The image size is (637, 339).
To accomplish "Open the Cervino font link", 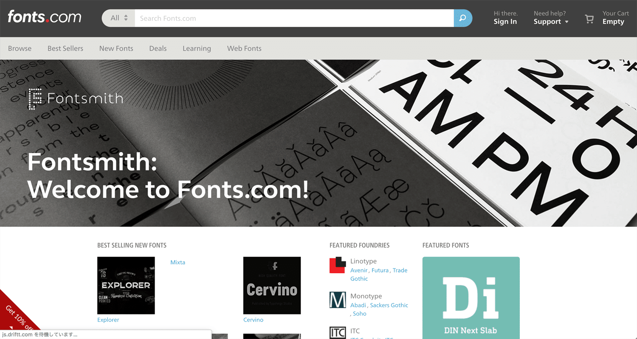I will (254, 320).
